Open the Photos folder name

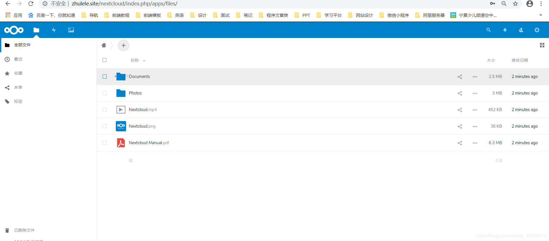click(135, 93)
